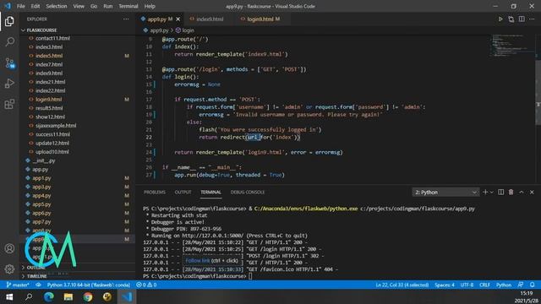The image size is (541, 304).
Task: Switch to the OUTPUT panel tab
Action: [x=183, y=192]
